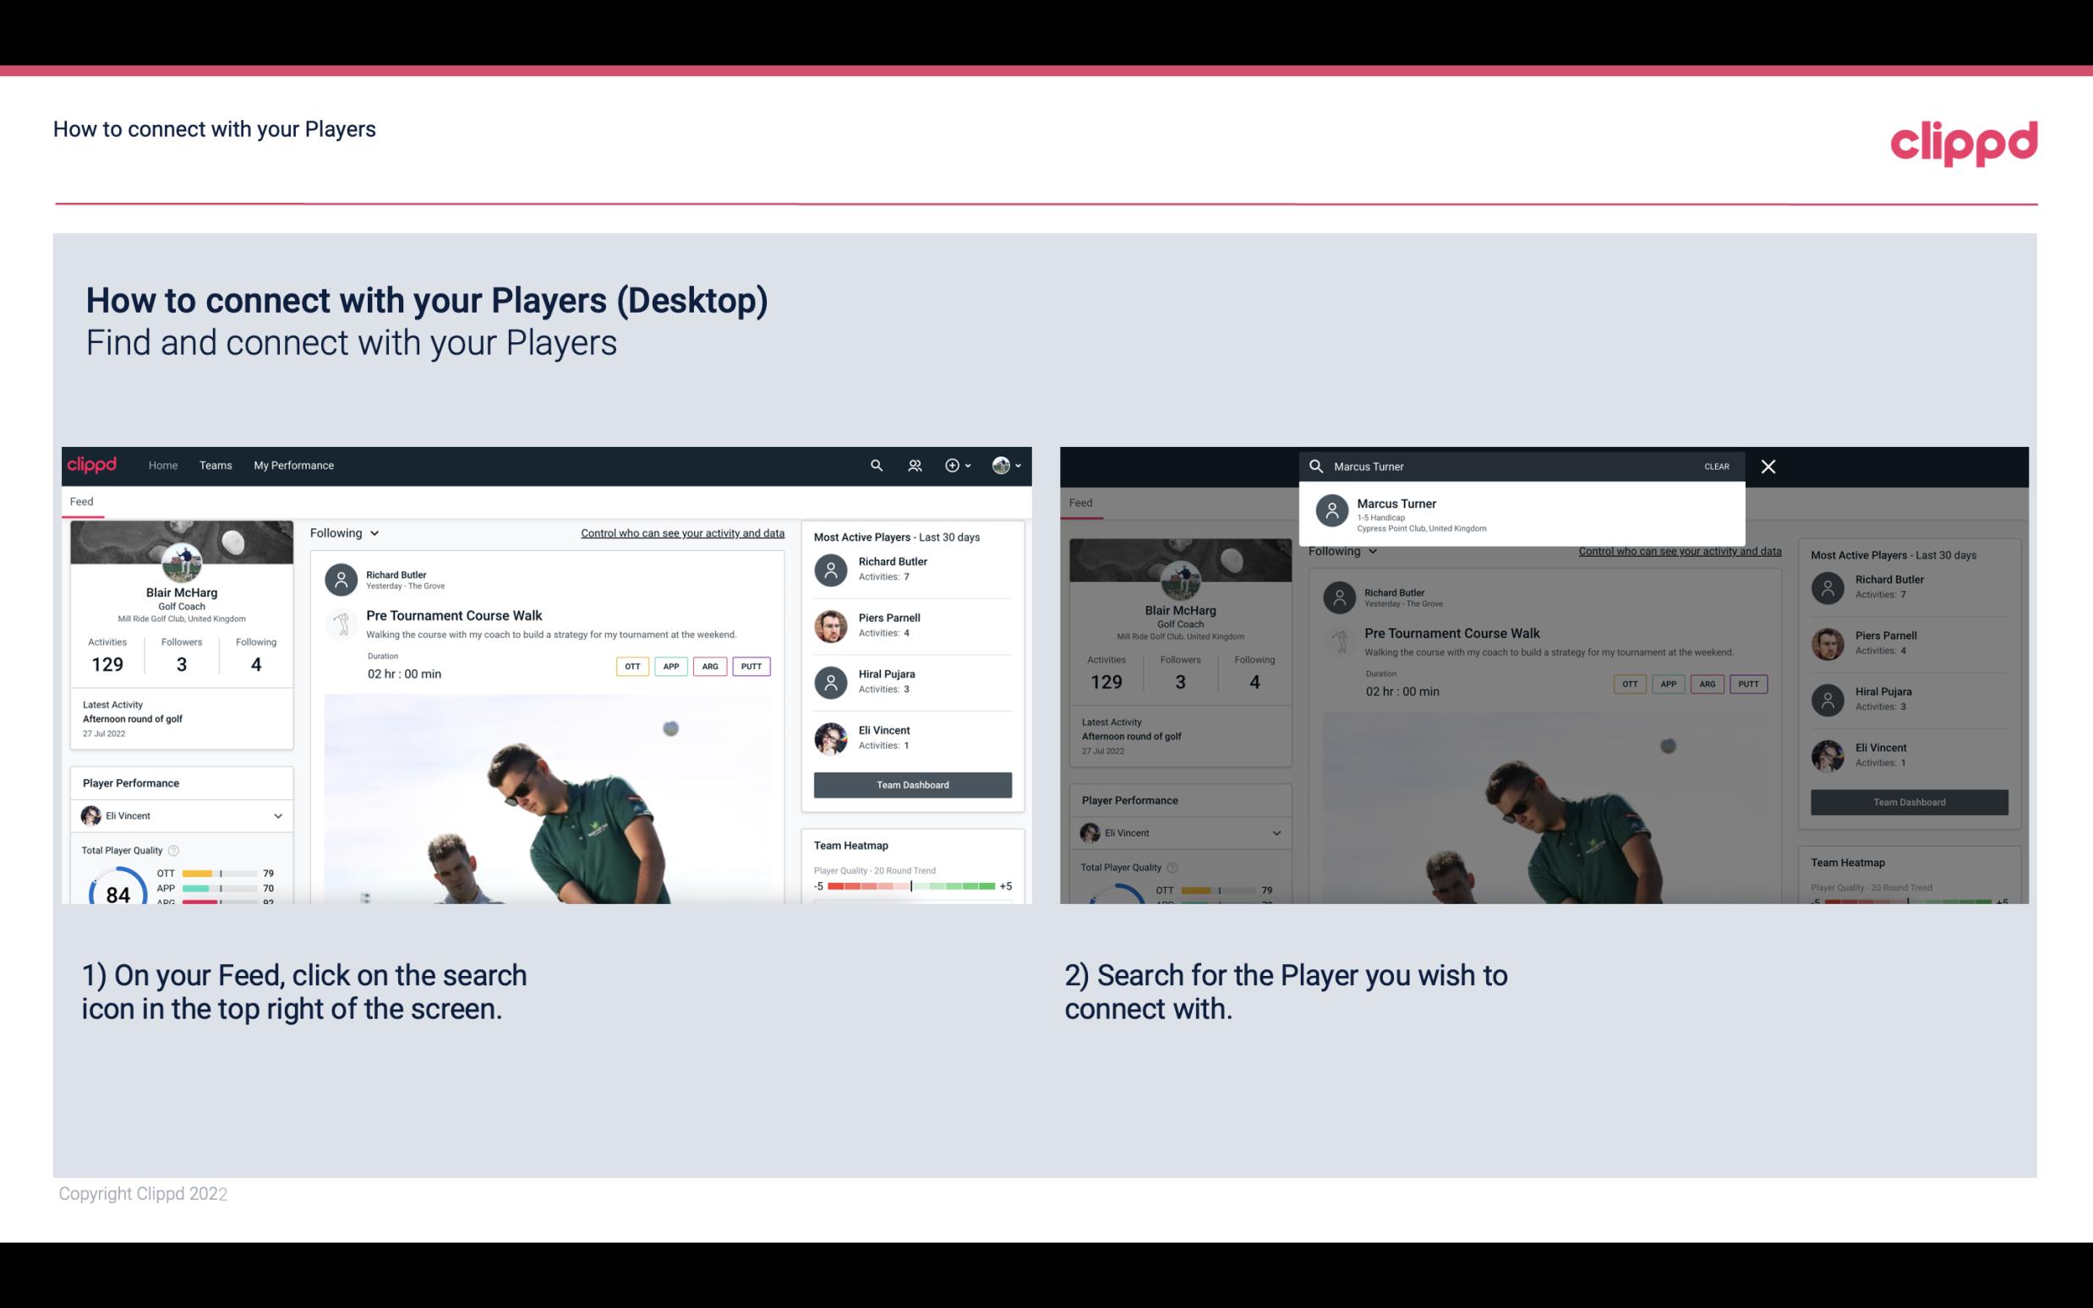Image resolution: width=2093 pixels, height=1308 pixels.
Task: Expand Eli Vincent player dropdown arrow
Action: pos(277,815)
